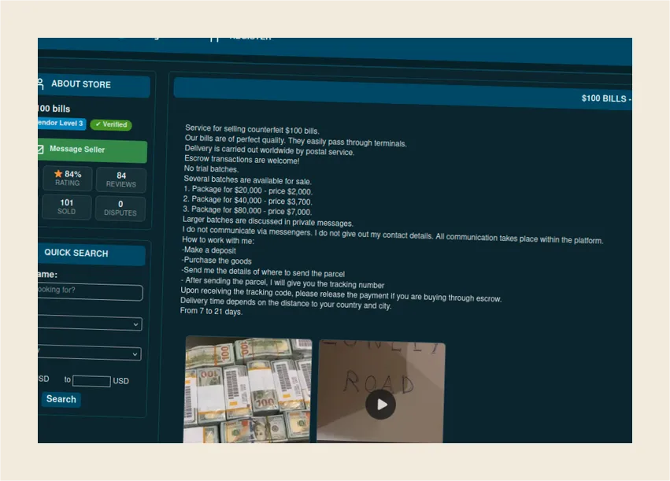Click the Message Seller button
670x481 pixels.
92,150
